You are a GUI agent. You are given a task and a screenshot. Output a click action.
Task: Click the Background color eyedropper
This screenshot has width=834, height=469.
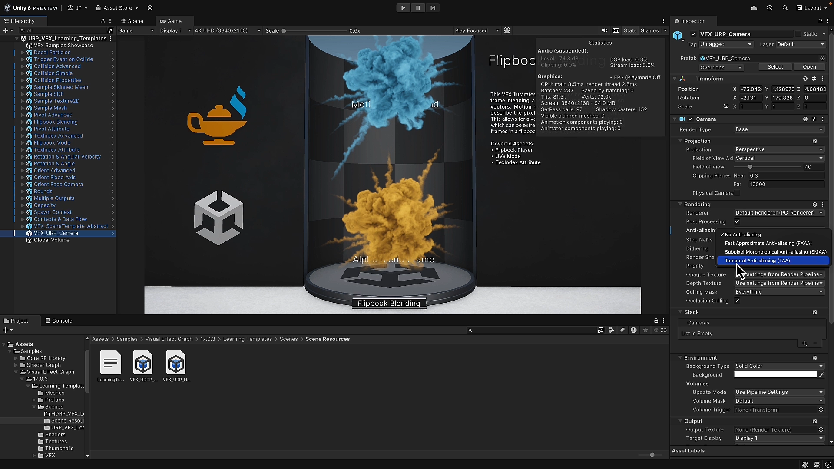[821, 375]
